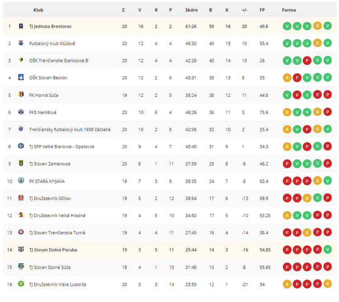Click the FK STARÁ MYJAVA club logo
The width and height of the screenshot is (339, 302).
point(21,180)
